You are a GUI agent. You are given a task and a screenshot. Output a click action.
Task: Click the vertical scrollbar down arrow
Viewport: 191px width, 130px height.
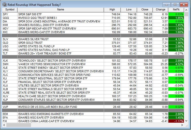click(186, 121)
